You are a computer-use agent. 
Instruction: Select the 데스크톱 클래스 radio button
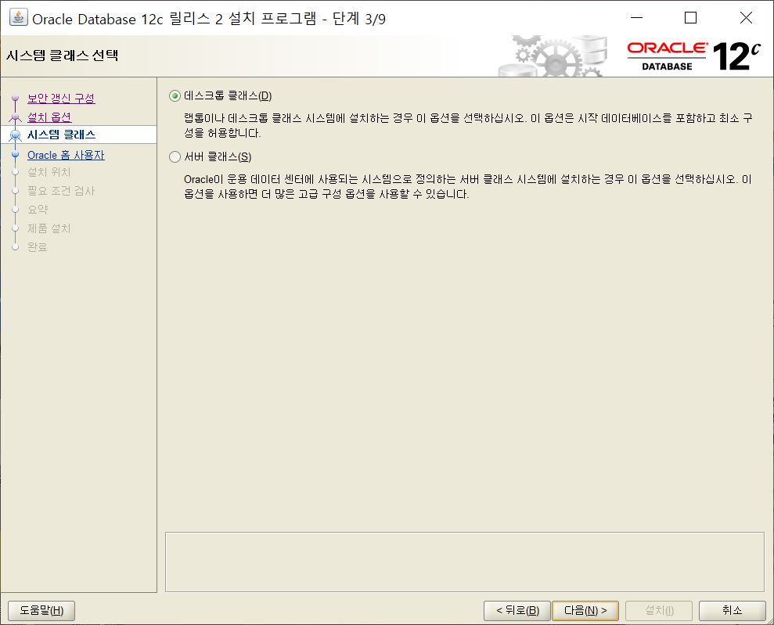174,95
